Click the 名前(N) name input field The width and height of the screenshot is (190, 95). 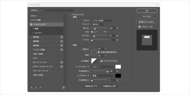[56, 10]
